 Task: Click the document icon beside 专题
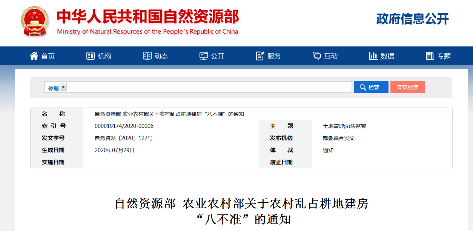(x=430, y=56)
